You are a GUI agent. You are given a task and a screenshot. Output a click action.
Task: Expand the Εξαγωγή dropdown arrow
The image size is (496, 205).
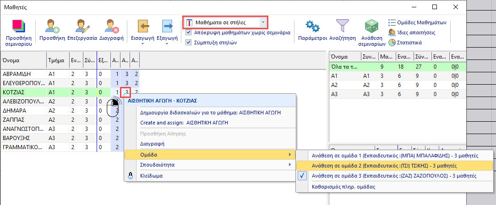(167, 44)
